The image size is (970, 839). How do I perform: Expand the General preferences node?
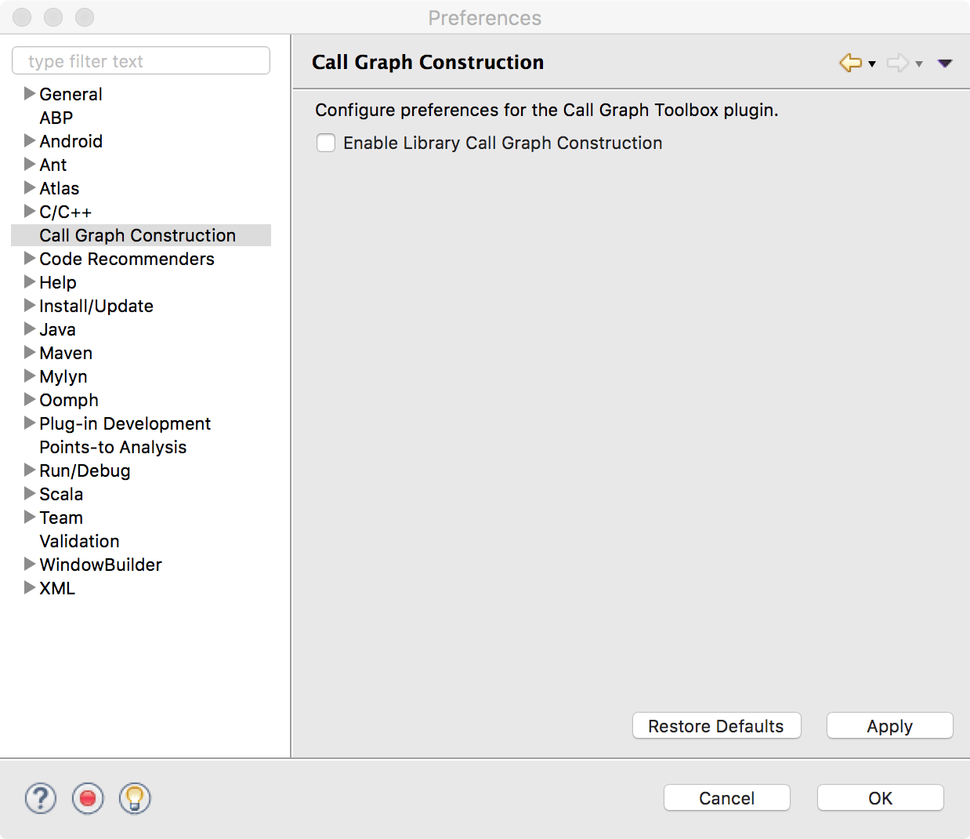point(30,94)
